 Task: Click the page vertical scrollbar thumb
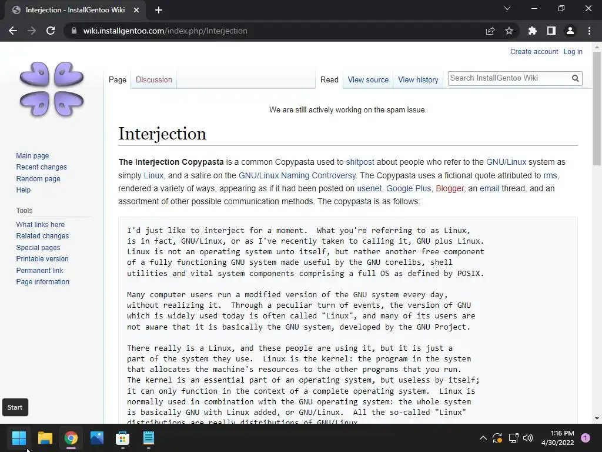(x=597, y=108)
